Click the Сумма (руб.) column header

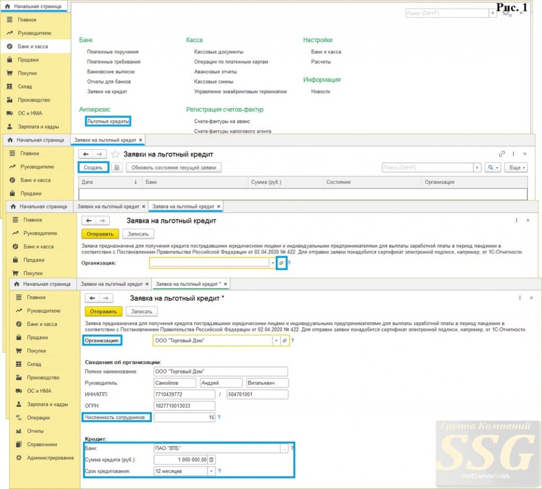click(x=285, y=182)
